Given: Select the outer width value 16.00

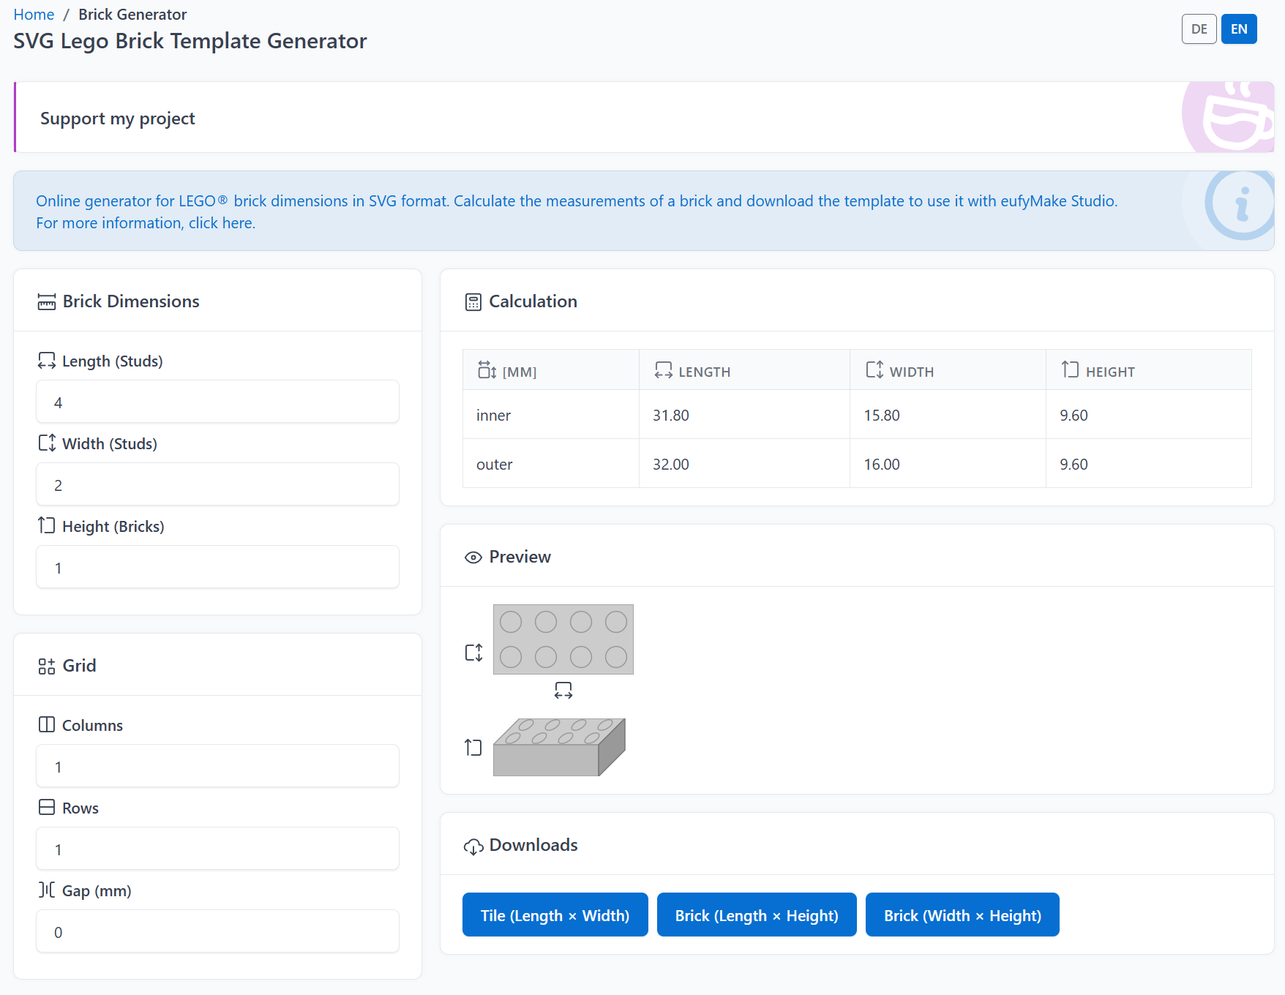Looking at the screenshot, I should tap(882, 465).
